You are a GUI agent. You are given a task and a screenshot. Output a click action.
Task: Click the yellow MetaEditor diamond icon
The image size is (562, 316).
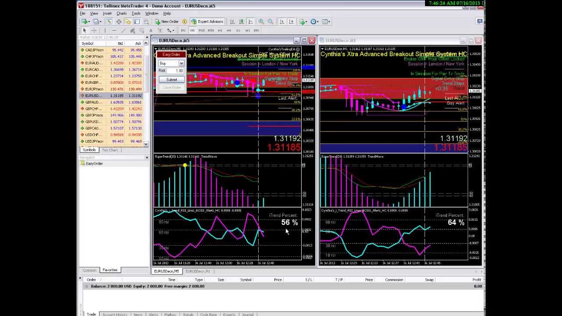(x=184, y=22)
